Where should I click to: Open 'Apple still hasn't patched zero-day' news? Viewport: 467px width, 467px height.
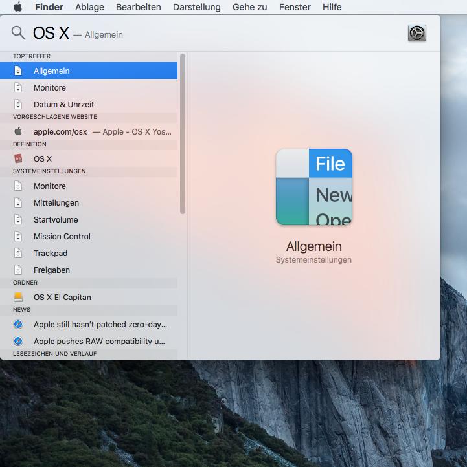[x=89, y=324]
